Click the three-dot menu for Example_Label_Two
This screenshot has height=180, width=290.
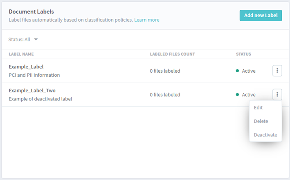pos(277,95)
